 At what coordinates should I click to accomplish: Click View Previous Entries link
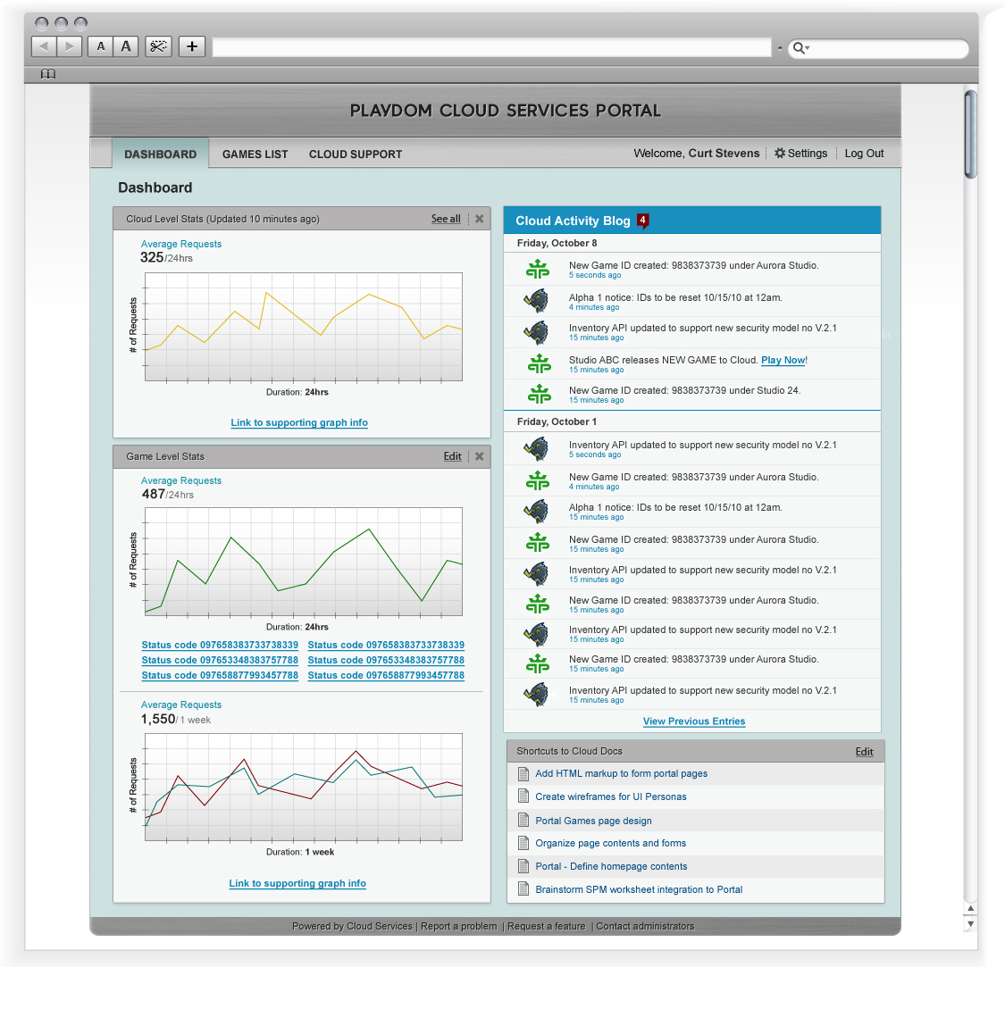point(694,721)
